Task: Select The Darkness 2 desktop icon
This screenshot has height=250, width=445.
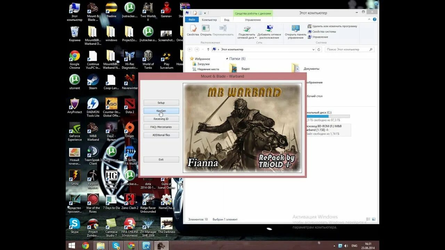Action: click(x=167, y=227)
